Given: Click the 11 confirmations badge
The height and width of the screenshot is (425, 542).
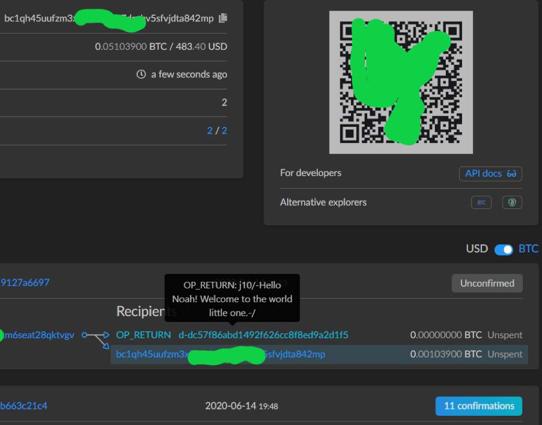Looking at the screenshot, I should [479, 406].
